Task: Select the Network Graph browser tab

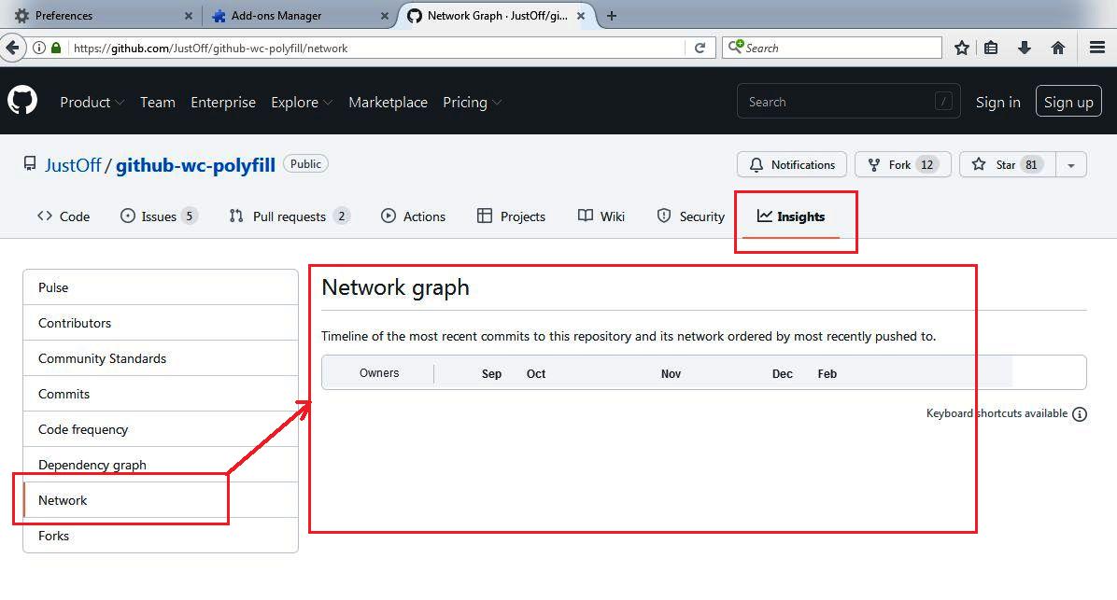Action: 497,16
